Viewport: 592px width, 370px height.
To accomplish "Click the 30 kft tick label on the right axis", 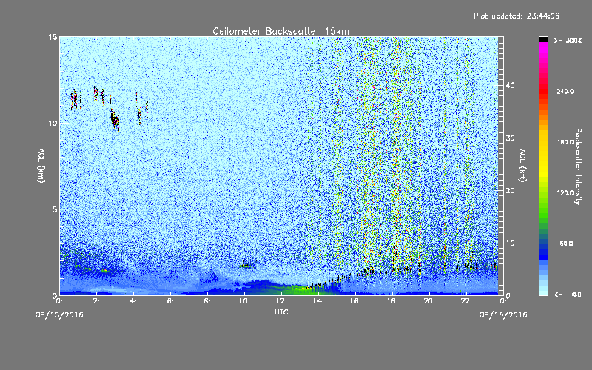I will pos(510,138).
